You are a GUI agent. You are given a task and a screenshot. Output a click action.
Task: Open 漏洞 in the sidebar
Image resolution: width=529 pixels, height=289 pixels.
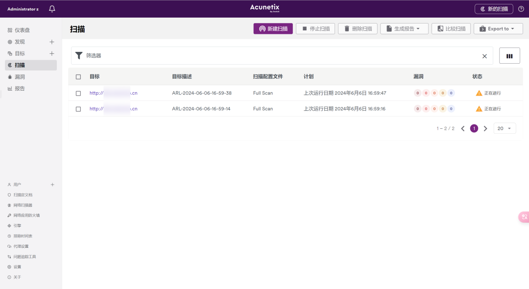pyautogui.click(x=20, y=77)
